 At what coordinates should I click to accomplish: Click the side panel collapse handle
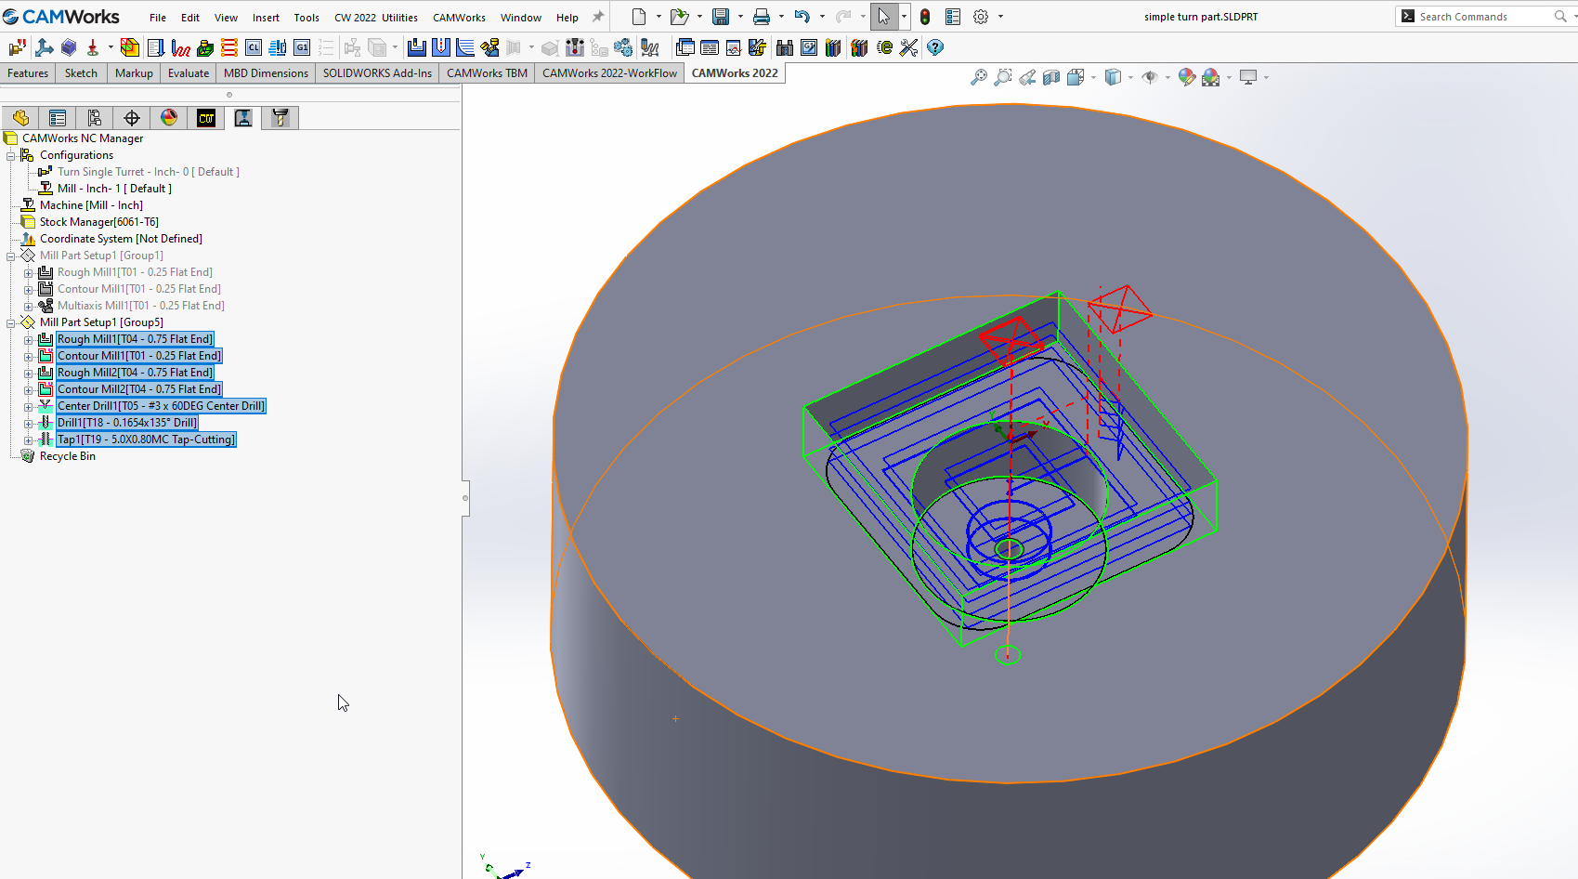[x=465, y=498]
